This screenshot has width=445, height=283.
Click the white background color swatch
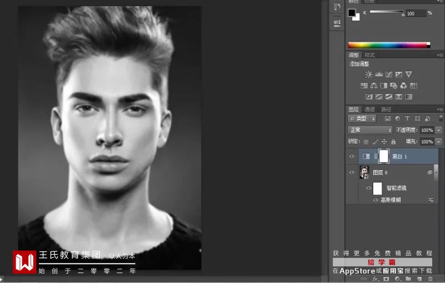click(357, 18)
